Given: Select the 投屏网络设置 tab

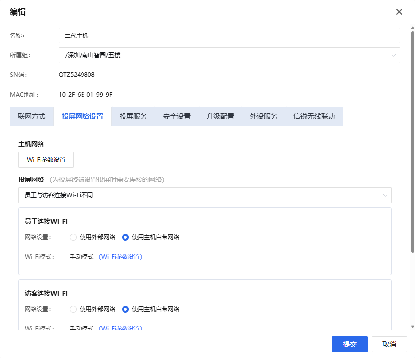Looking at the screenshot, I should (83, 117).
